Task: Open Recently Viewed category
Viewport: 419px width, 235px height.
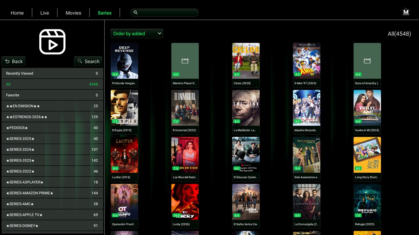Action: (x=52, y=73)
